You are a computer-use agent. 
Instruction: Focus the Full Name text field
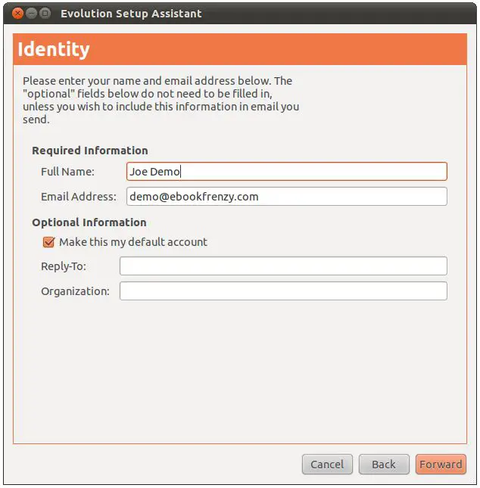pyautogui.click(x=287, y=172)
